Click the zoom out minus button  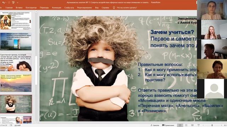coord(203,125)
